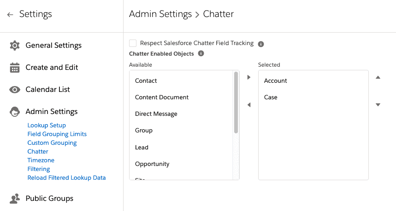Open the Timezone link
Image resolution: width=396 pixels, height=211 pixels.
(x=41, y=160)
